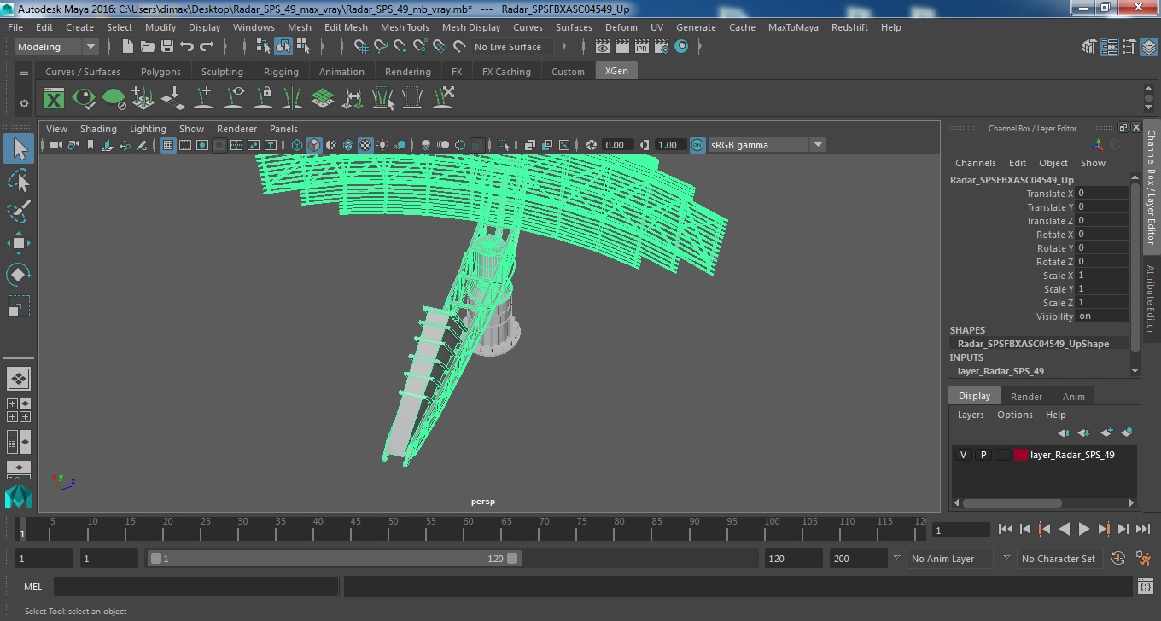Open the shelf settings gear menu
Screen dimensions: 1161x621
24,103
